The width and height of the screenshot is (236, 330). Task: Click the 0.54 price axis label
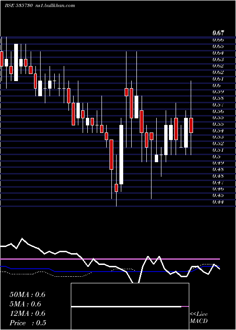(x=218, y=131)
